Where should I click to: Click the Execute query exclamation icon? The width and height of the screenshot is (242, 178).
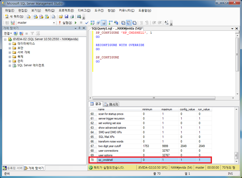(x=60, y=23)
